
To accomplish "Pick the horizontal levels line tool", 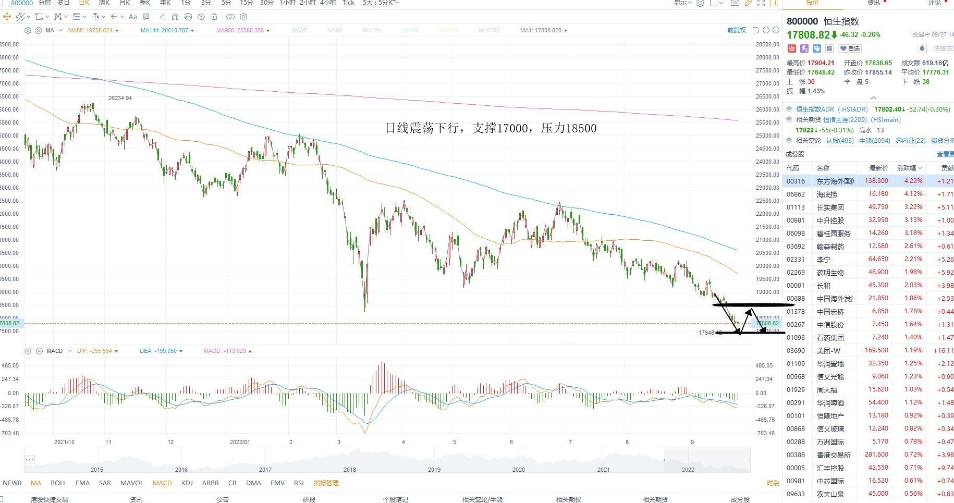I will pyautogui.click(x=77, y=17).
